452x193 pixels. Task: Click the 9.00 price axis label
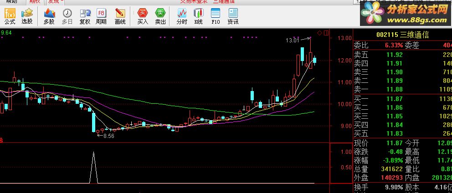[x=346, y=126]
